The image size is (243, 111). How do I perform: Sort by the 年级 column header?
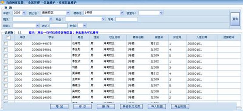(x=22, y=38)
